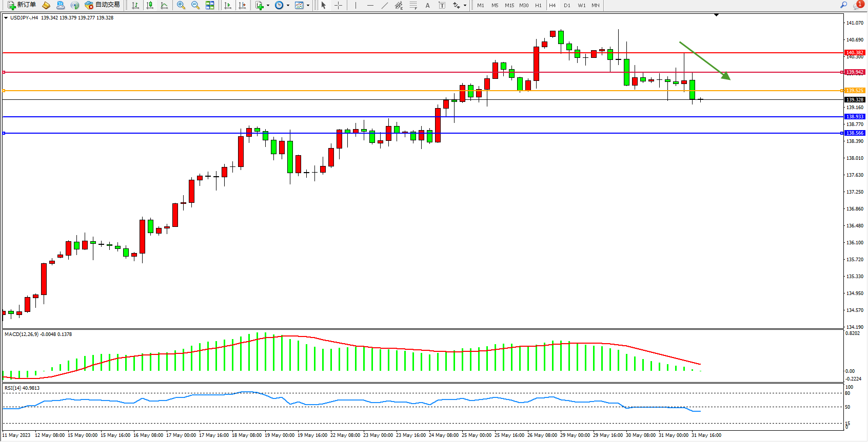
Task: Zoom in on the chart
Action: click(x=181, y=5)
